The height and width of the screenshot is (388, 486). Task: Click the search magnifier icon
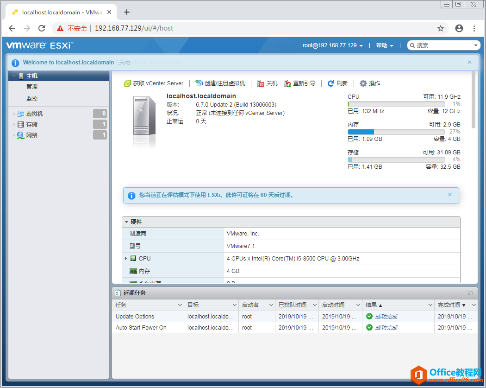[412, 45]
